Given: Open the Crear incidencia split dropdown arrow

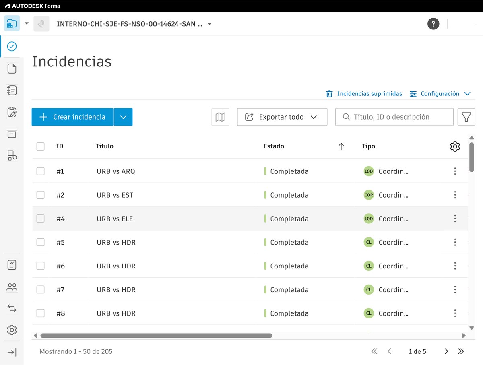Looking at the screenshot, I should pyautogui.click(x=123, y=117).
